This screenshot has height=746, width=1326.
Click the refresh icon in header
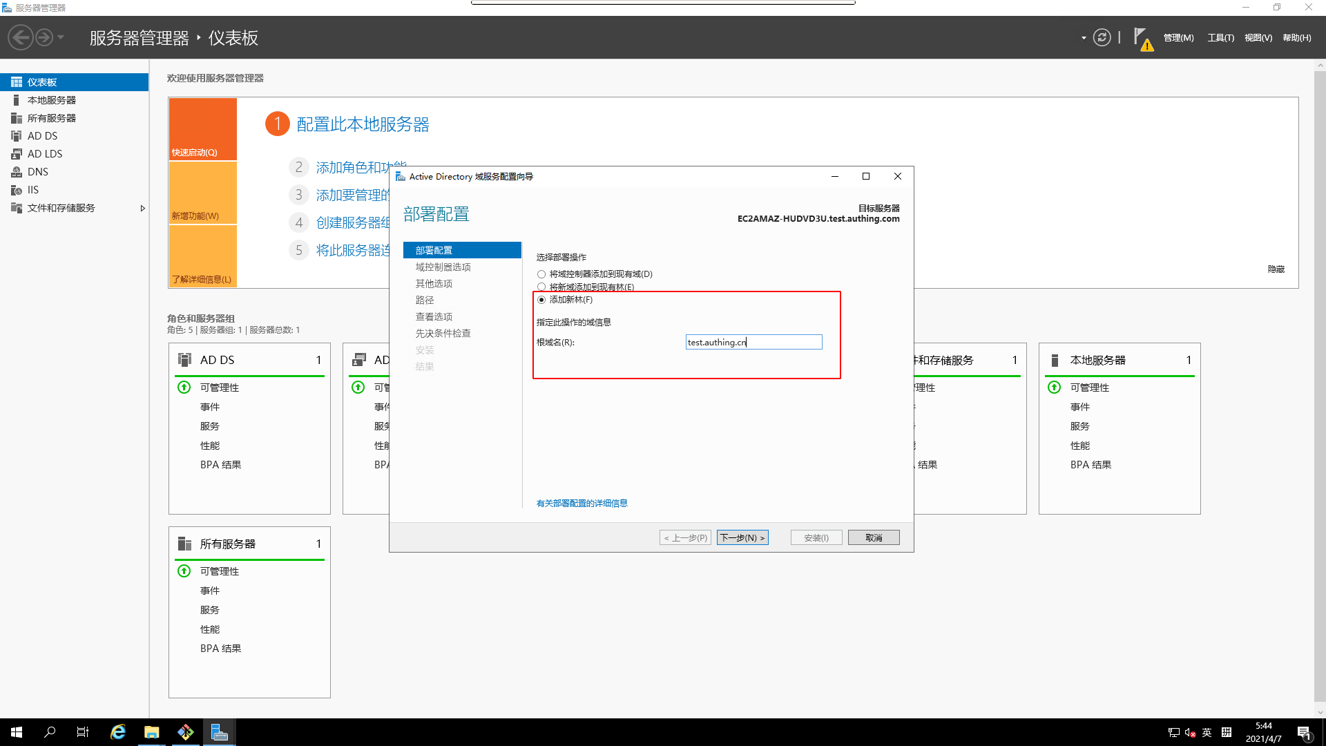tap(1102, 37)
